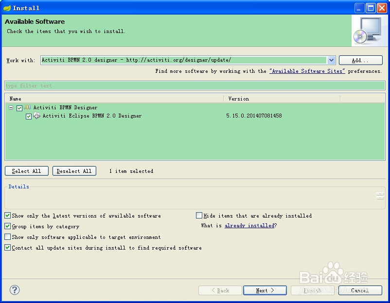Click the Add... button
This screenshot has height=303, width=390.
pyautogui.click(x=360, y=60)
